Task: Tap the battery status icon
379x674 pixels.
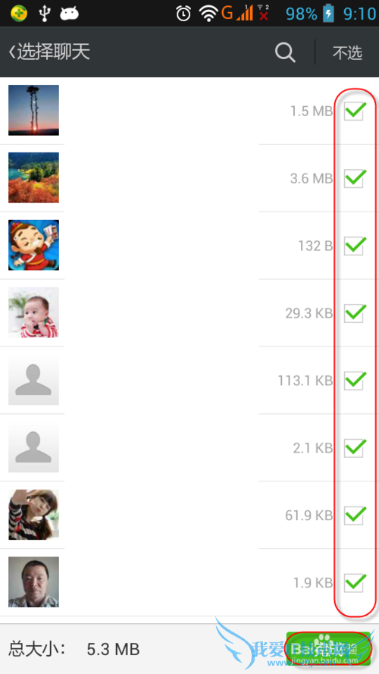Action: [x=328, y=14]
